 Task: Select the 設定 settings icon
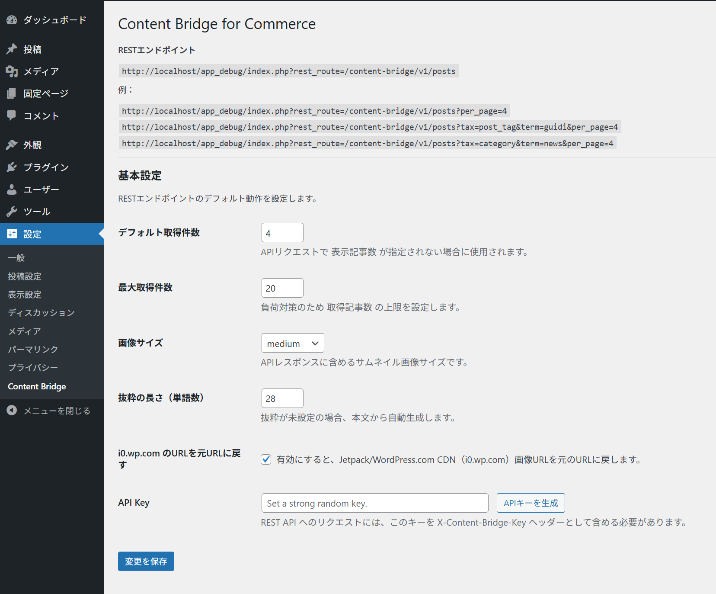click(12, 234)
